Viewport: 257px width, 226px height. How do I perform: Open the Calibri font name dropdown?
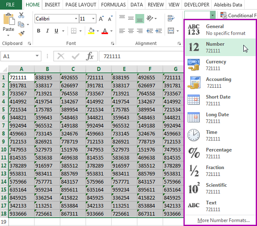tap(75, 19)
